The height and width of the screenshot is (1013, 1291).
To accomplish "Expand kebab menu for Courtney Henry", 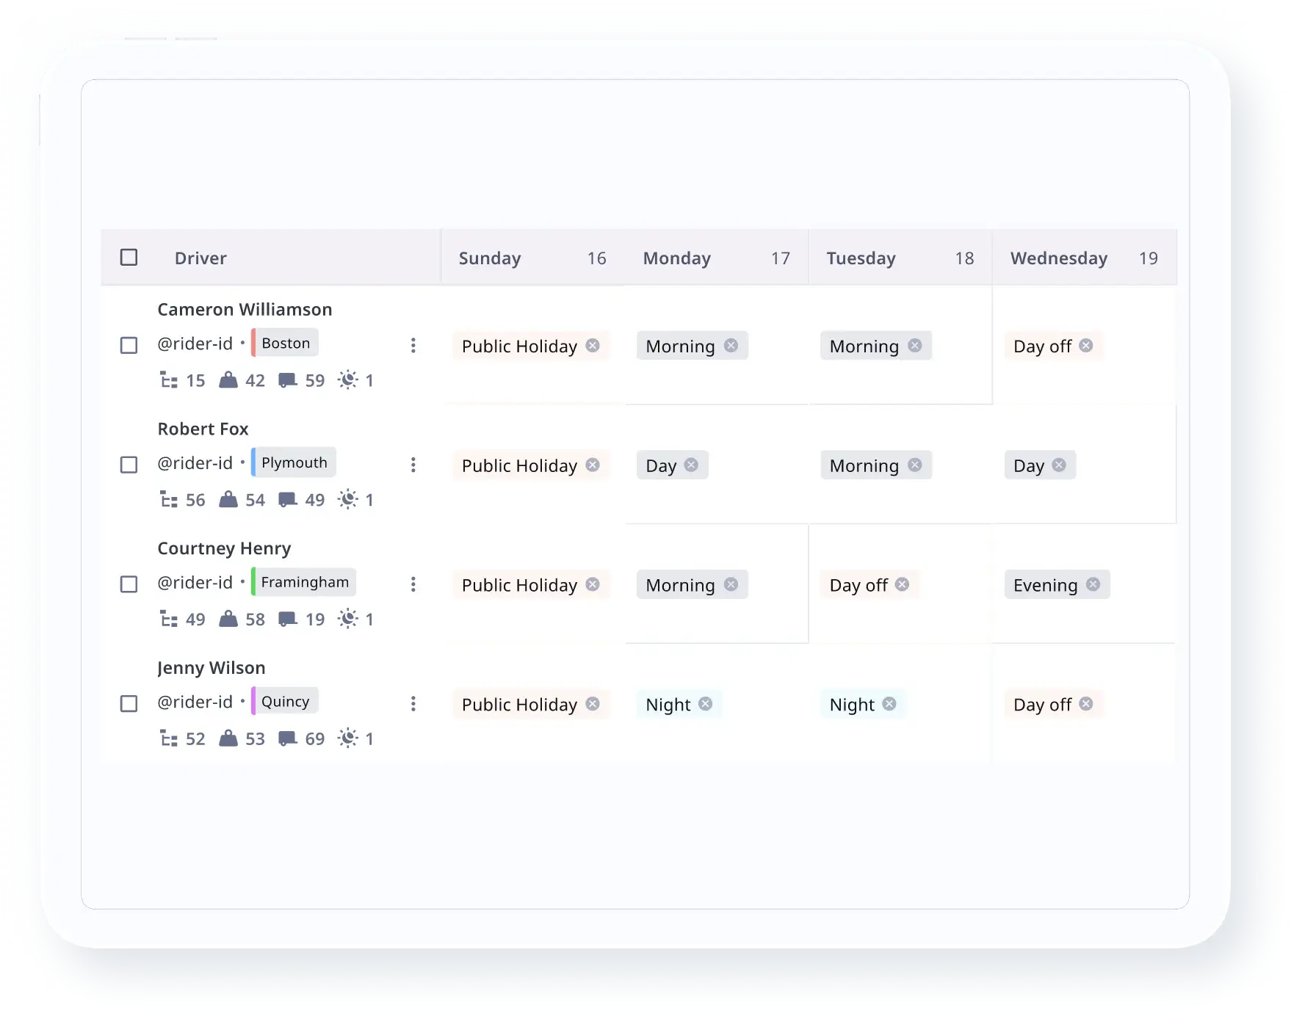I will coord(413,584).
